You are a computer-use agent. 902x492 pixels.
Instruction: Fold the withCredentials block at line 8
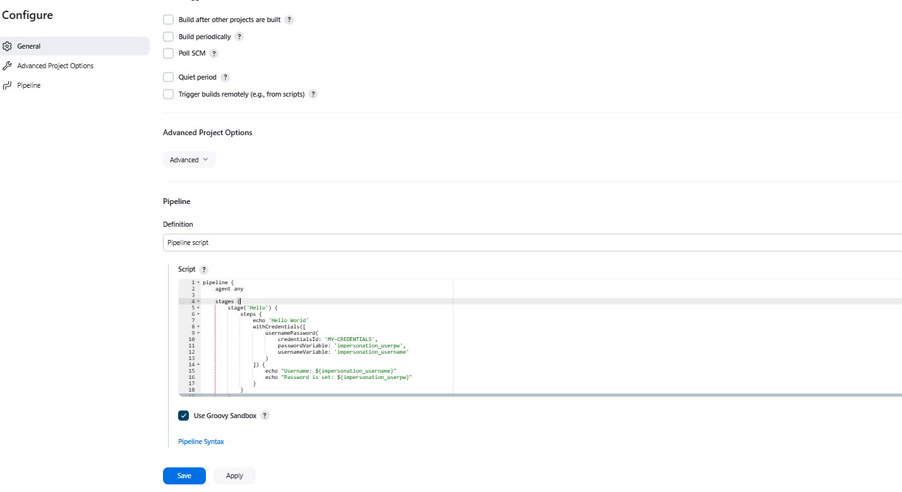click(198, 327)
